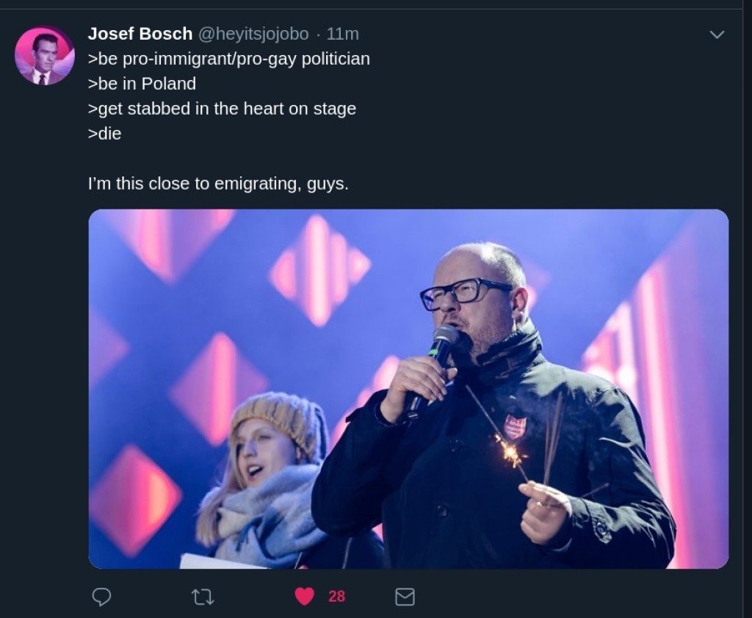Image resolution: width=752 pixels, height=618 pixels.
Task: Click the text "I'm this close to emigrating, guys."
Action: [218, 184]
